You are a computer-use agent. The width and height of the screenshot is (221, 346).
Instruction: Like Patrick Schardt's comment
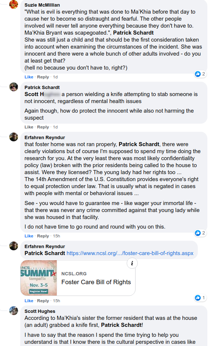click(x=29, y=127)
